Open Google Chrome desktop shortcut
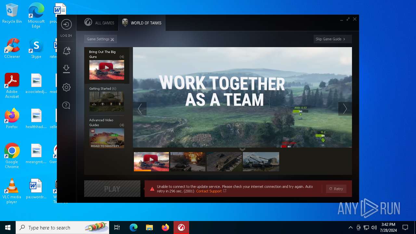Viewport: 416px width, 234px height. click(12, 156)
